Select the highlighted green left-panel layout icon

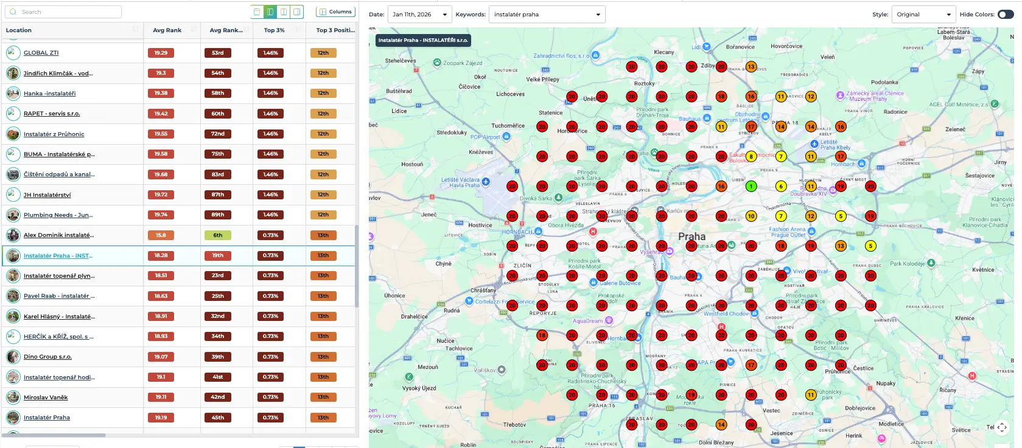pos(270,12)
